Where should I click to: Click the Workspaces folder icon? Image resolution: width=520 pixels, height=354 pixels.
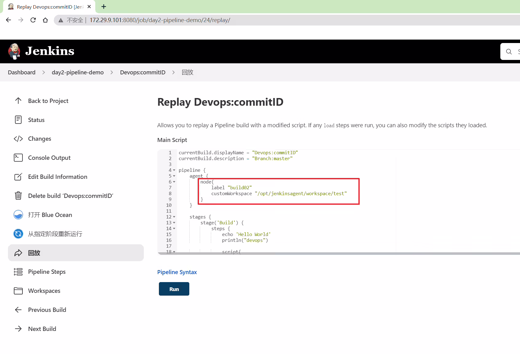click(18, 291)
